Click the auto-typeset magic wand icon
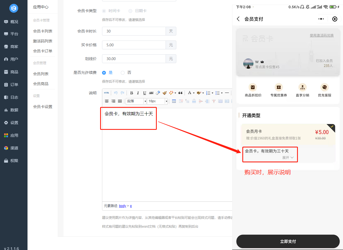This screenshot has height=250, width=343. coord(171,93)
